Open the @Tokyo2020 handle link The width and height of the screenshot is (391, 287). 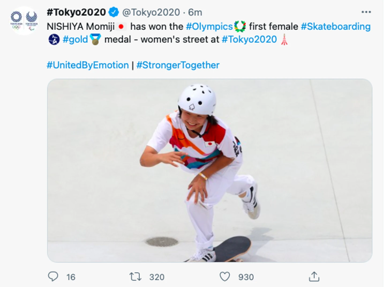pos(151,12)
